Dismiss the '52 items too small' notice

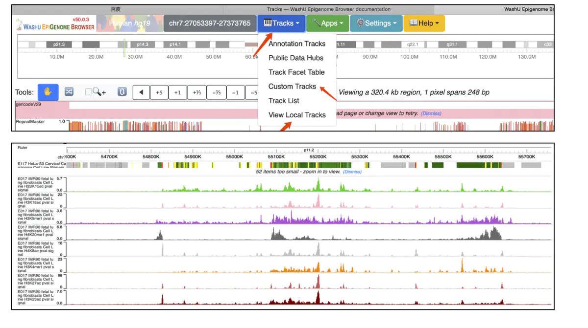pos(352,172)
